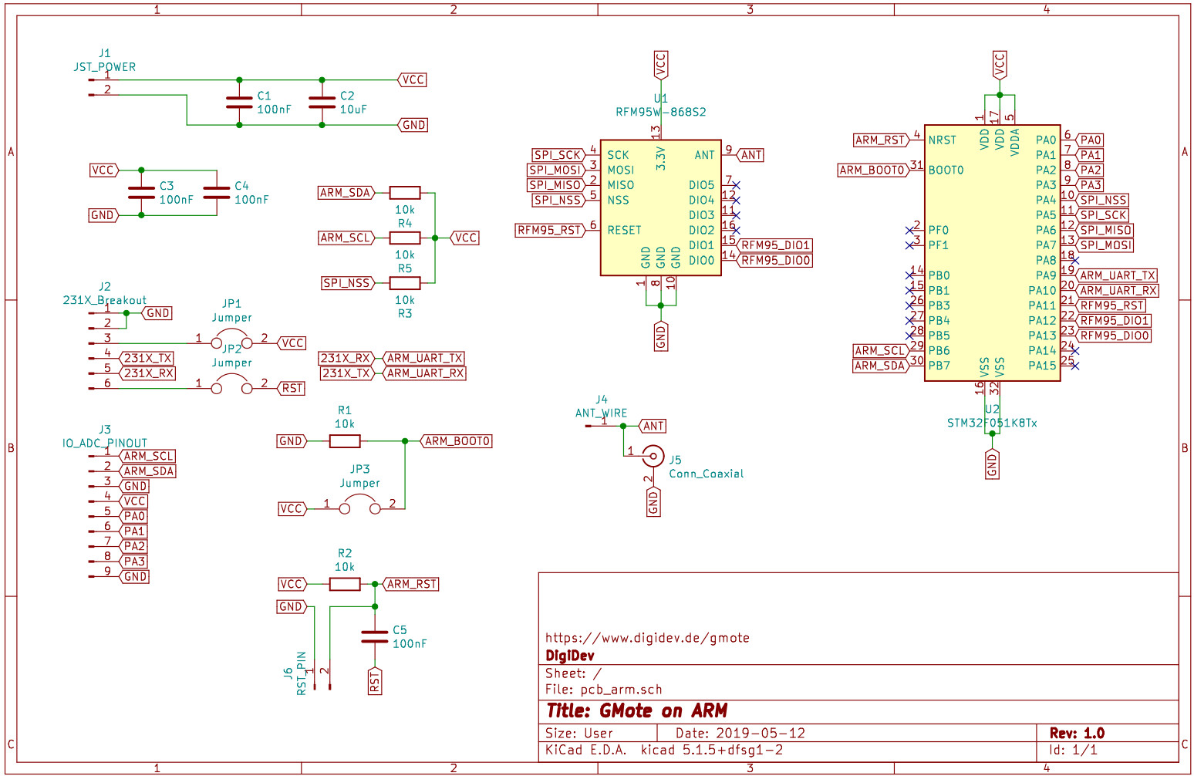The image size is (1194, 776).
Task: Click the no-connect marker on PF0 pin
Action: click(910, 230)
